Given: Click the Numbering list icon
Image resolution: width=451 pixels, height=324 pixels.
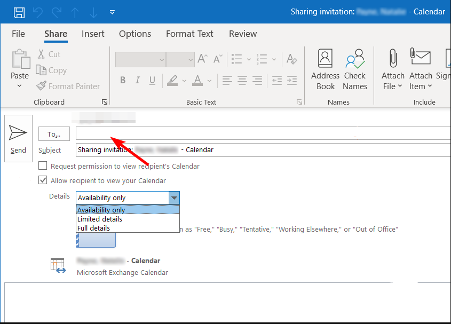Looking at the screenshot, I should (262, 59).
